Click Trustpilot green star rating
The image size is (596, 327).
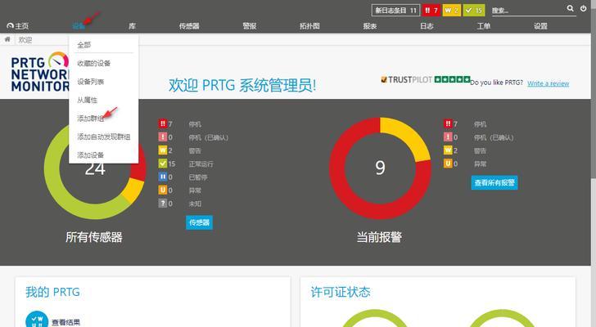[x=452, y=79]
